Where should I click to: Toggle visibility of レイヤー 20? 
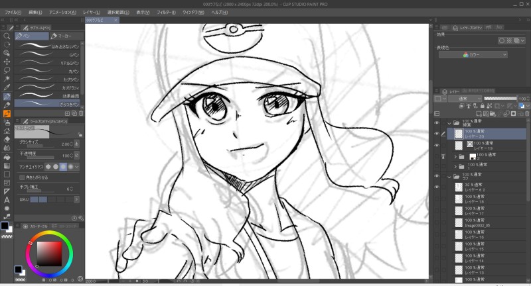pyautogui.click(x=437, y=134)
